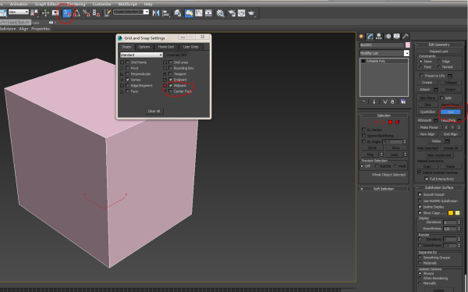The width and height of the screenshot is (468, 292).
Task: Click the Slice Plane button
Action: pyautogui.click(x=427, y=98)
